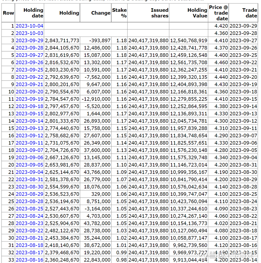Select the change value -12,910,000
This screenshot has height=263, width=261.
[96, 99]
